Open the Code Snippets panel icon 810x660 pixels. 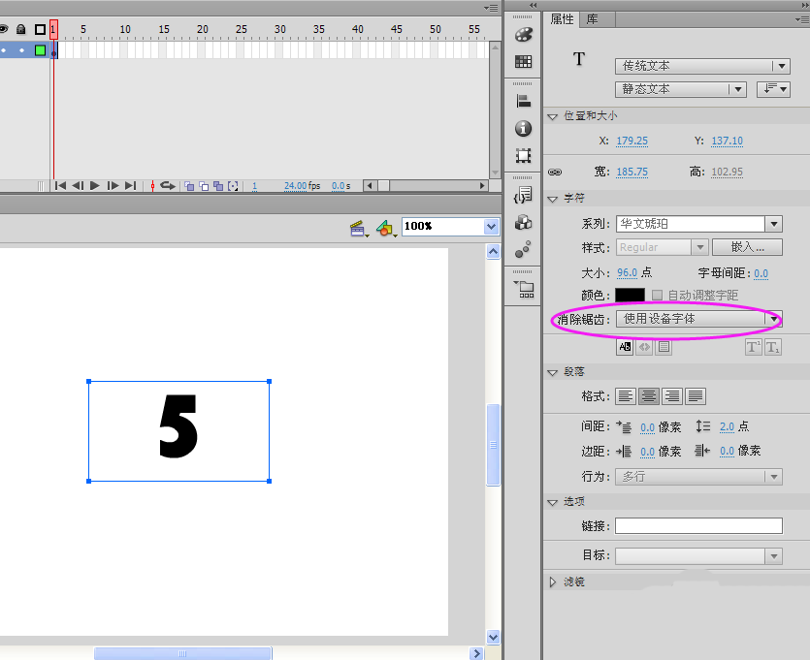(523, 196)
